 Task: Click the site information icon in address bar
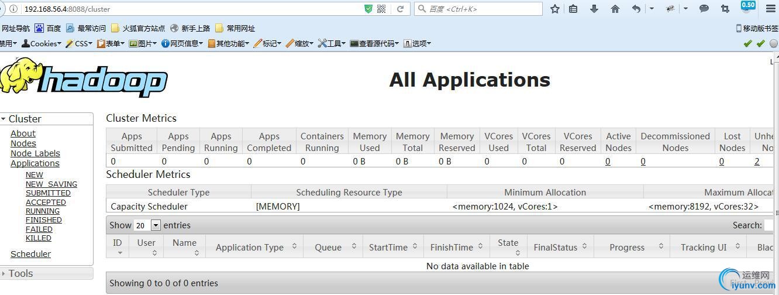point(13,9)
